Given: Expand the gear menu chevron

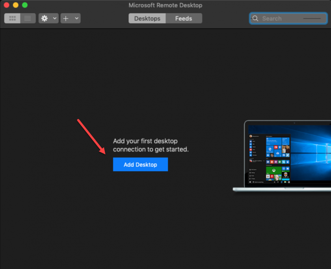Looking at the screenshot, I should (x=55, y=19).
